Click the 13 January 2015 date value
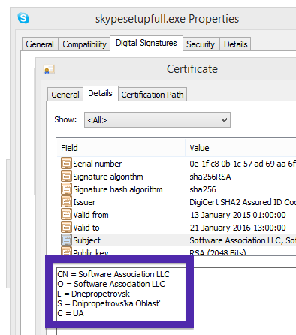The width and height of the screenshot is (296, 335). pos(238,215)
